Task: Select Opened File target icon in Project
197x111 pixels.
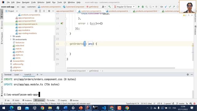Action: (x=36, y=11)
